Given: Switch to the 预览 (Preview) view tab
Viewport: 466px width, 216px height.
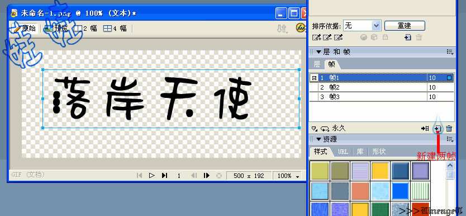Looking at the screenshot, I should pos(56,29).
